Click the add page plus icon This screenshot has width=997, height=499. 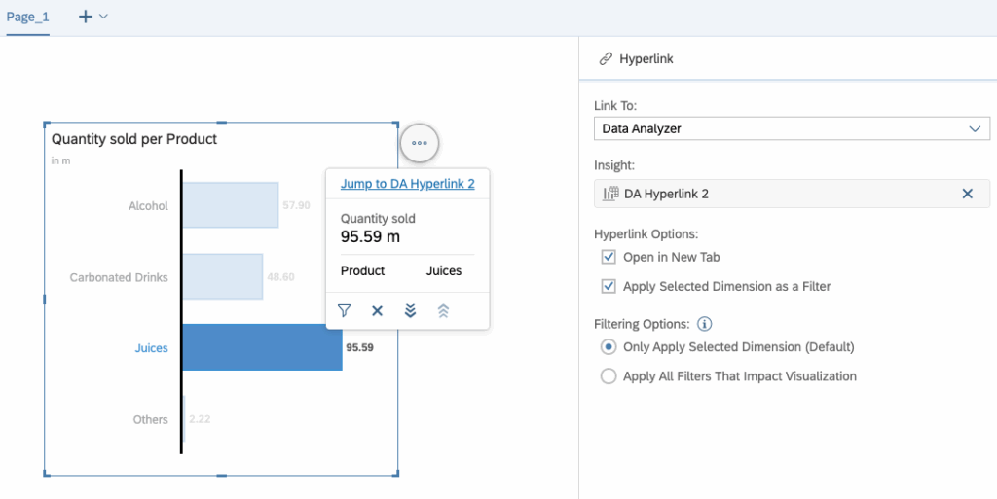[86, 17]
